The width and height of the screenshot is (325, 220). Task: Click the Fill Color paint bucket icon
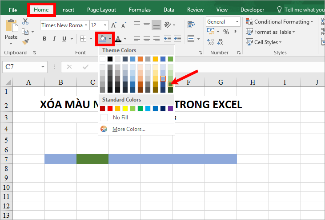click(x=103, y=39)
